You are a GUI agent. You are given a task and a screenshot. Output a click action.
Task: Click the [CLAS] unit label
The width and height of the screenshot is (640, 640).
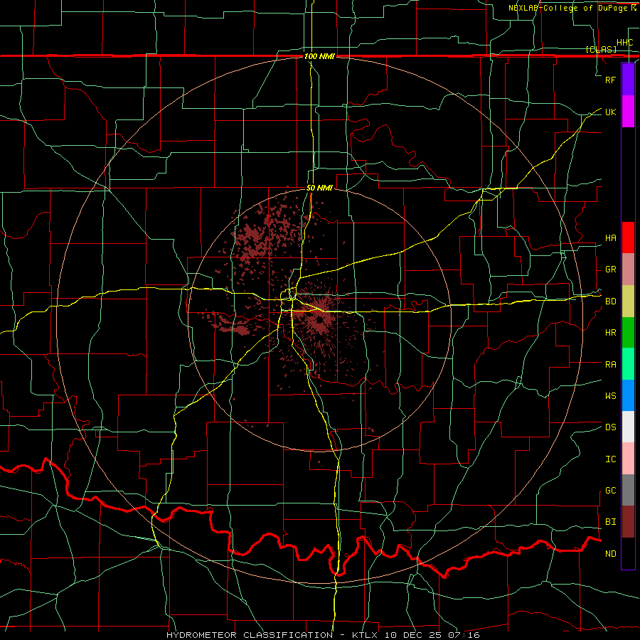[x=601, y=50]
